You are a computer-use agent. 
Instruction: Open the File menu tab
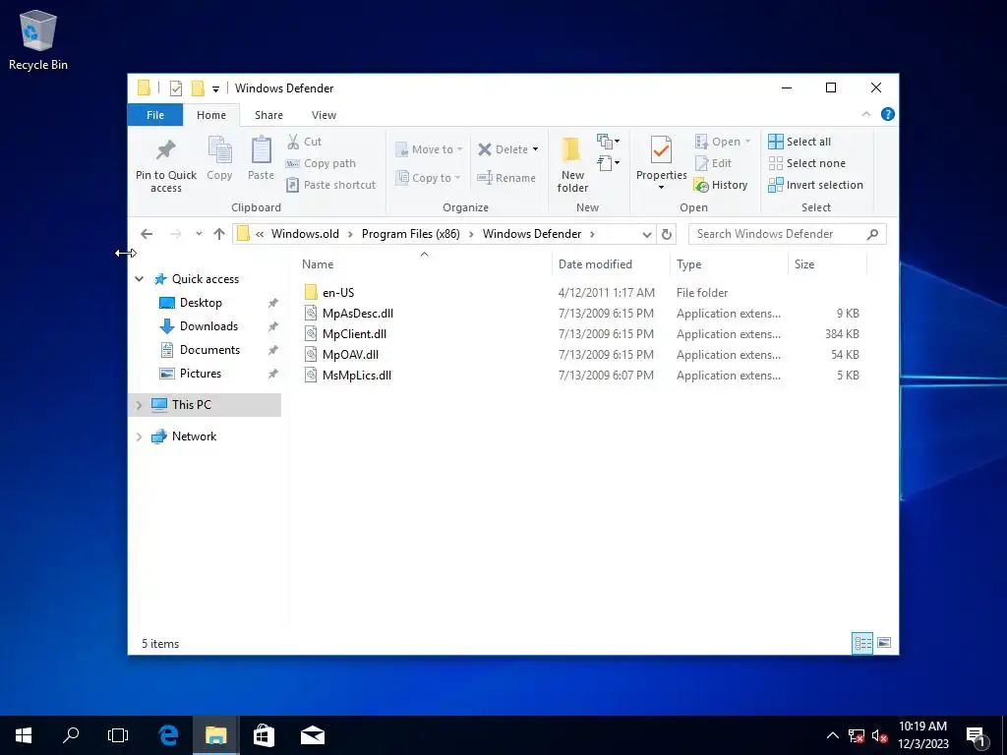(155, 115)
